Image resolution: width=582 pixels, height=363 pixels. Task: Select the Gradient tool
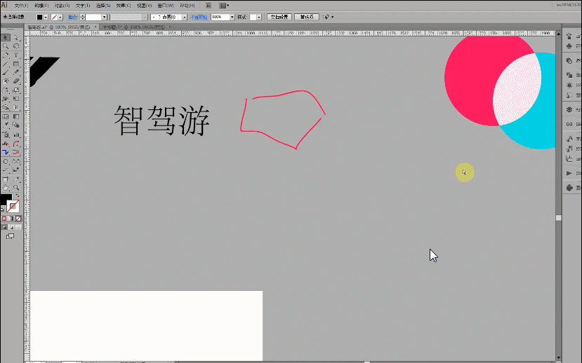(x=16, y=116)
